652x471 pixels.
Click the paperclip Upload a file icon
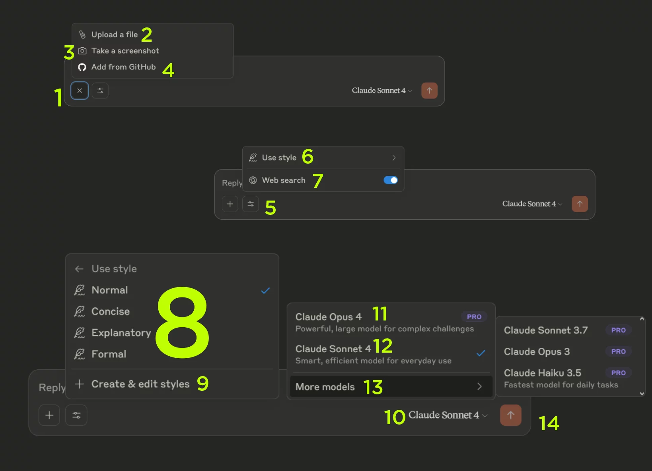[x=82, y=35]
